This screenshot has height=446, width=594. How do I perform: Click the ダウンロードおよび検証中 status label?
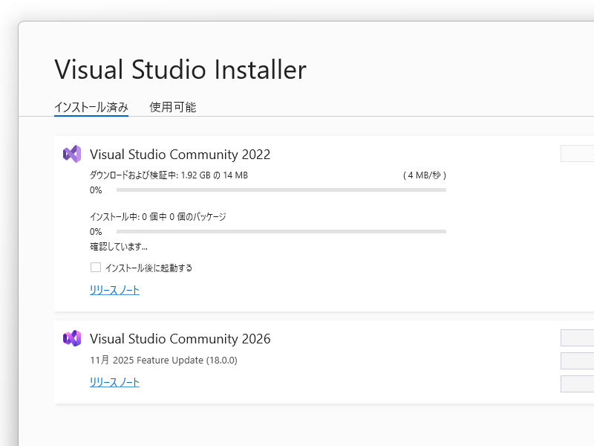pos(168,175)
